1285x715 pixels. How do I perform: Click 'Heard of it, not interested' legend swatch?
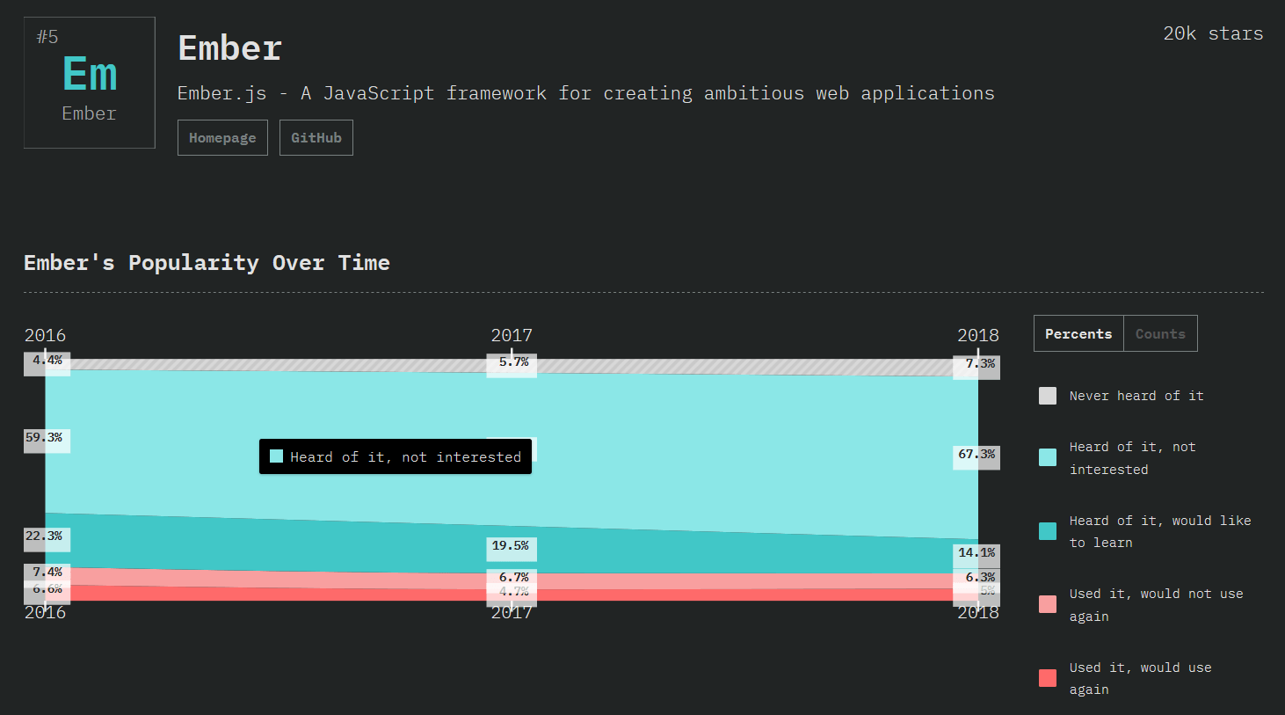[x=1048, y=457]
